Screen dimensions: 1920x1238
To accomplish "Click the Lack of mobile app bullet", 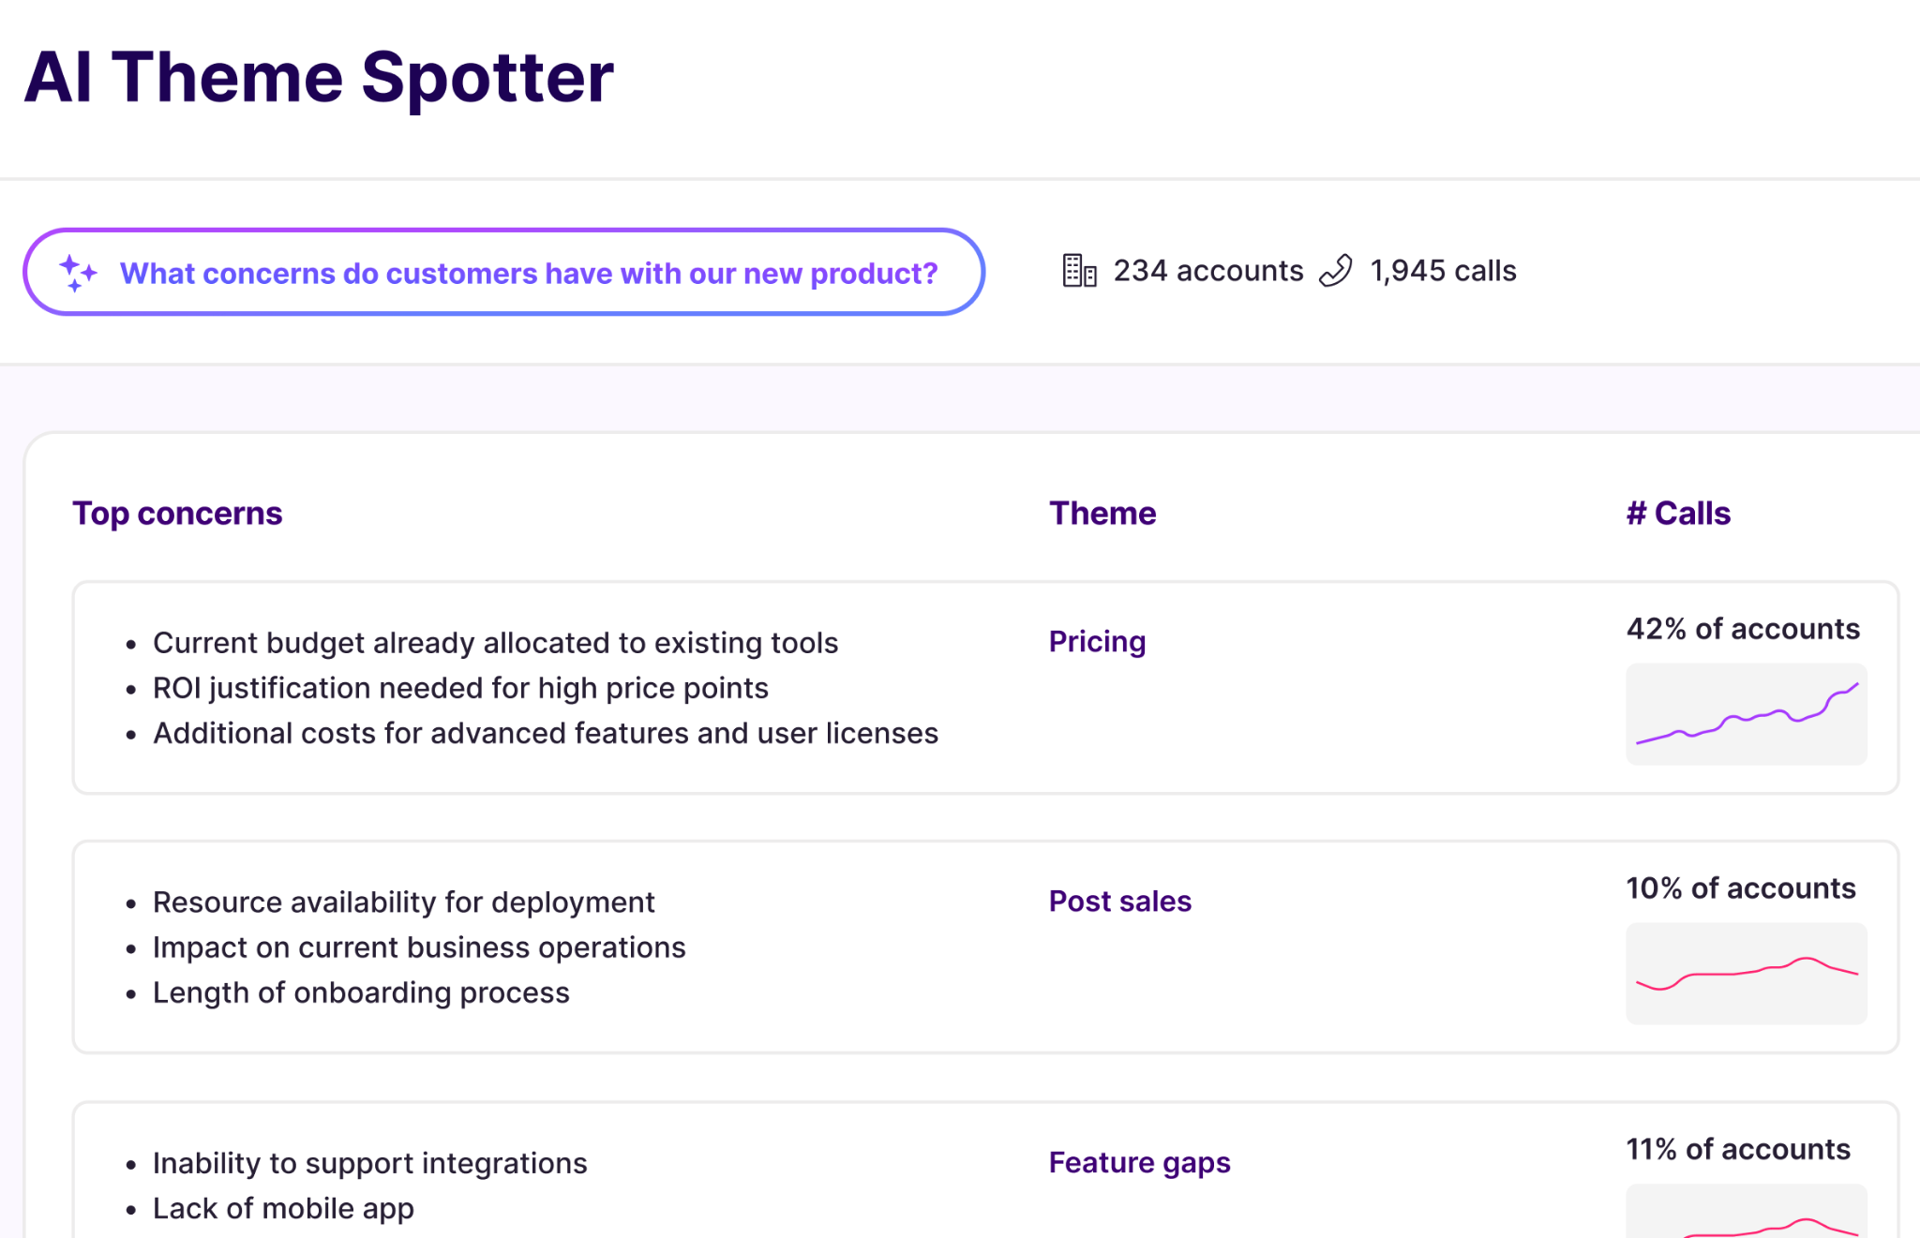I will coord(283,1209).
